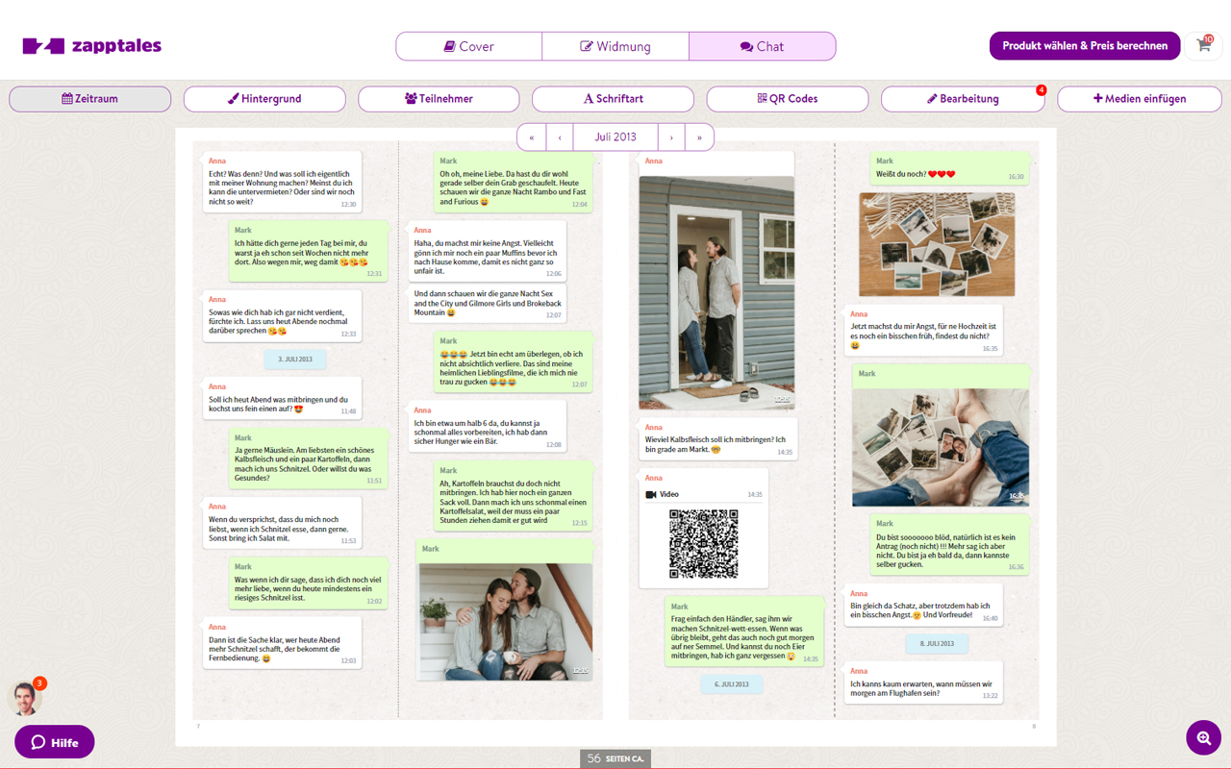Select the photo of feet with polaroids
This screenshot has height=769, width=1231.
coord(941,446)
